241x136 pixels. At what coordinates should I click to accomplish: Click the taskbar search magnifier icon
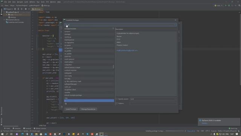[x=7, y=134]
